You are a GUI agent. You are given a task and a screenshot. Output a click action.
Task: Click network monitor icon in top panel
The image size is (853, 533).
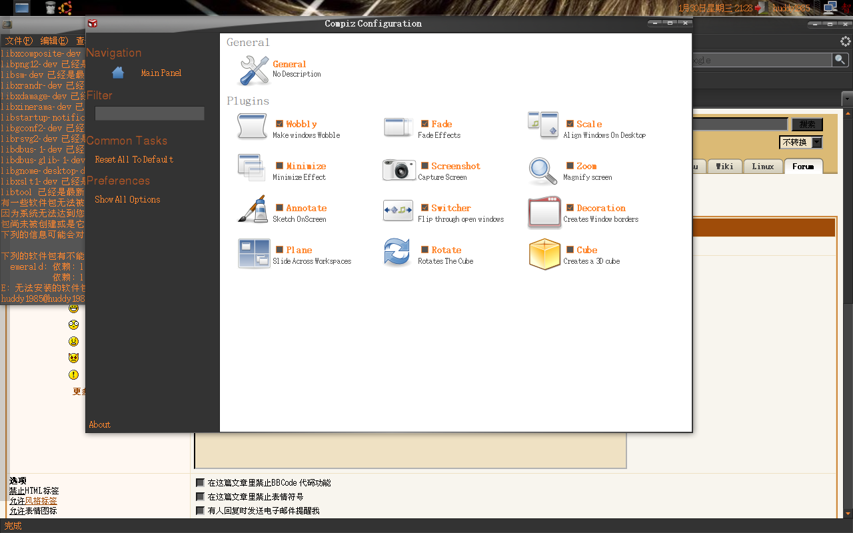pos(830,8)
